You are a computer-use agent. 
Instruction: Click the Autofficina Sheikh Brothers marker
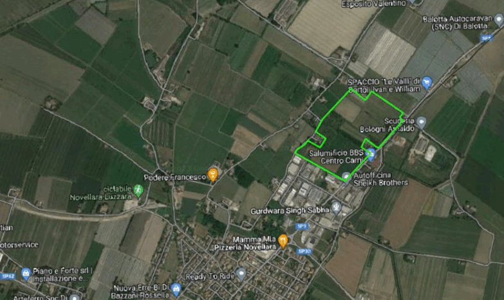click(x=346, y=177)
